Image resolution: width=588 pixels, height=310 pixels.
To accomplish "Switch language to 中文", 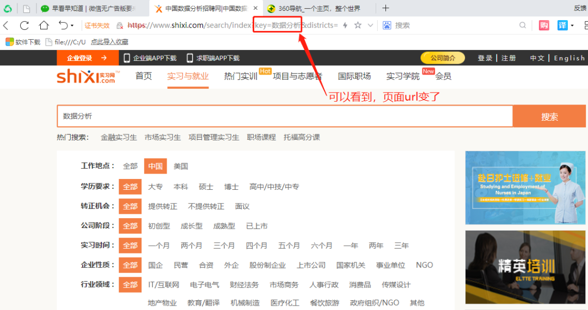I will point(537,58).
